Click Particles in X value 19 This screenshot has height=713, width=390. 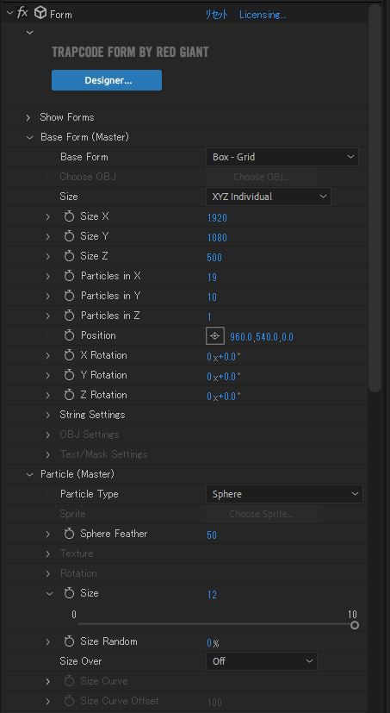212,278
